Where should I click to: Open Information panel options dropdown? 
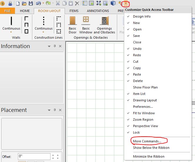tap(49, 46)
